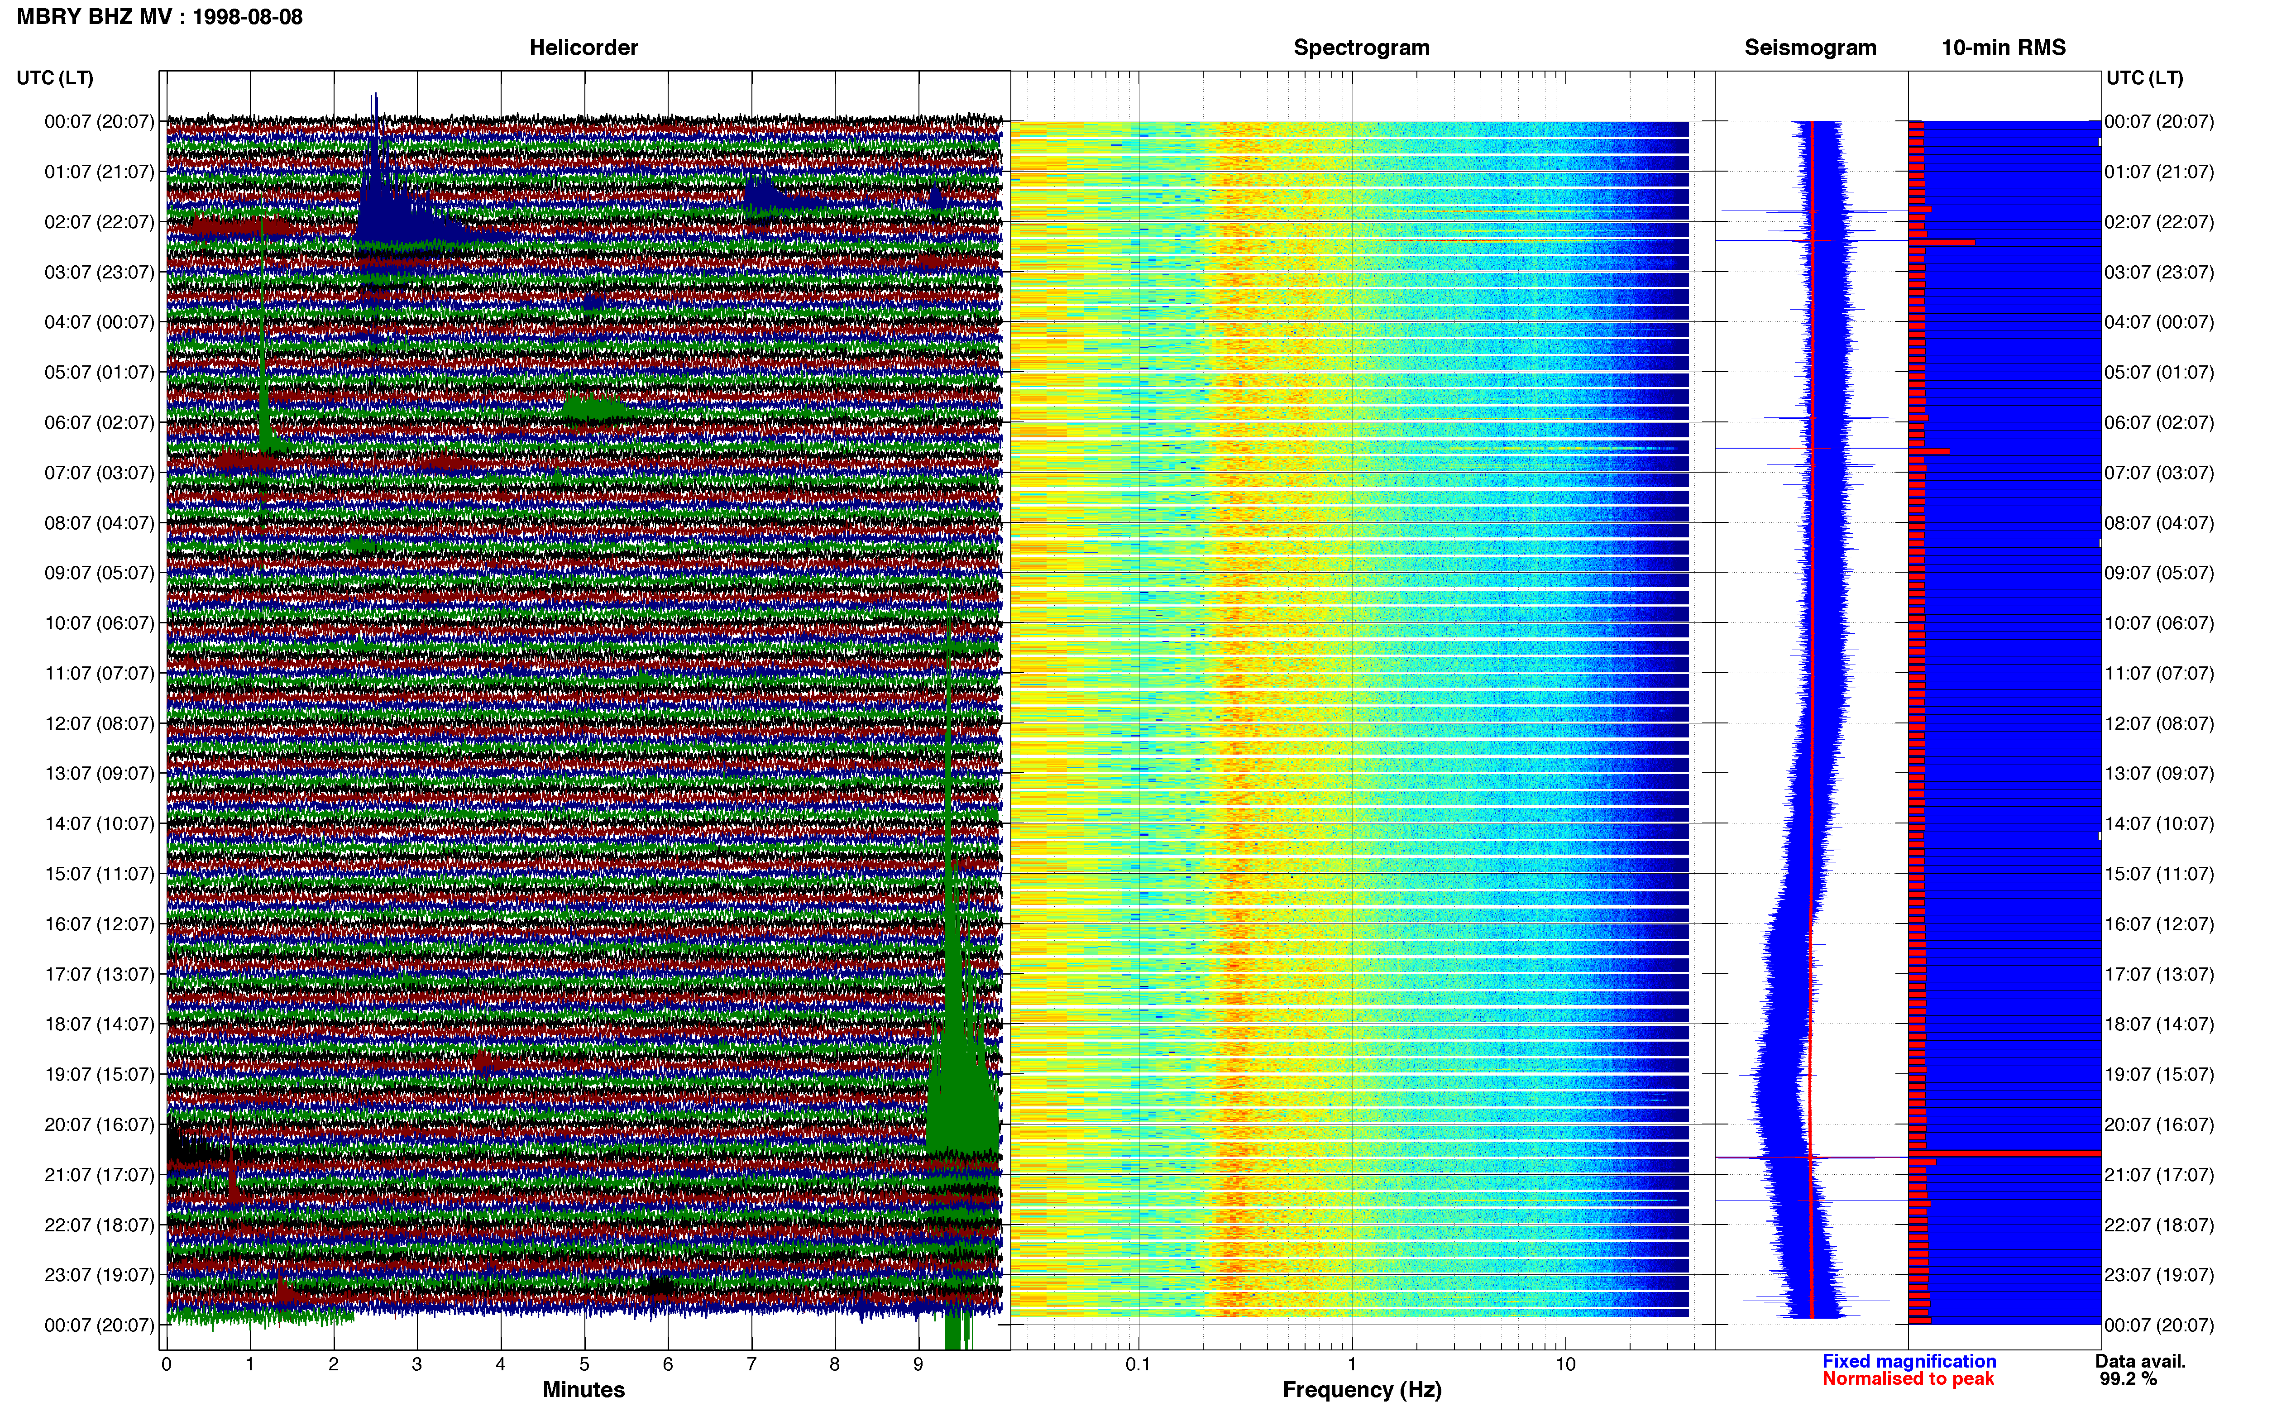This screenshot has width=2272, height=1421.
Task: Click the '10' frequency tick label
Action: pos(1565,1364)
